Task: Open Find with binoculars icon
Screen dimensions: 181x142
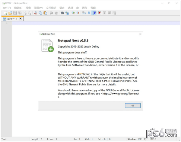Action: pos(62,13)
